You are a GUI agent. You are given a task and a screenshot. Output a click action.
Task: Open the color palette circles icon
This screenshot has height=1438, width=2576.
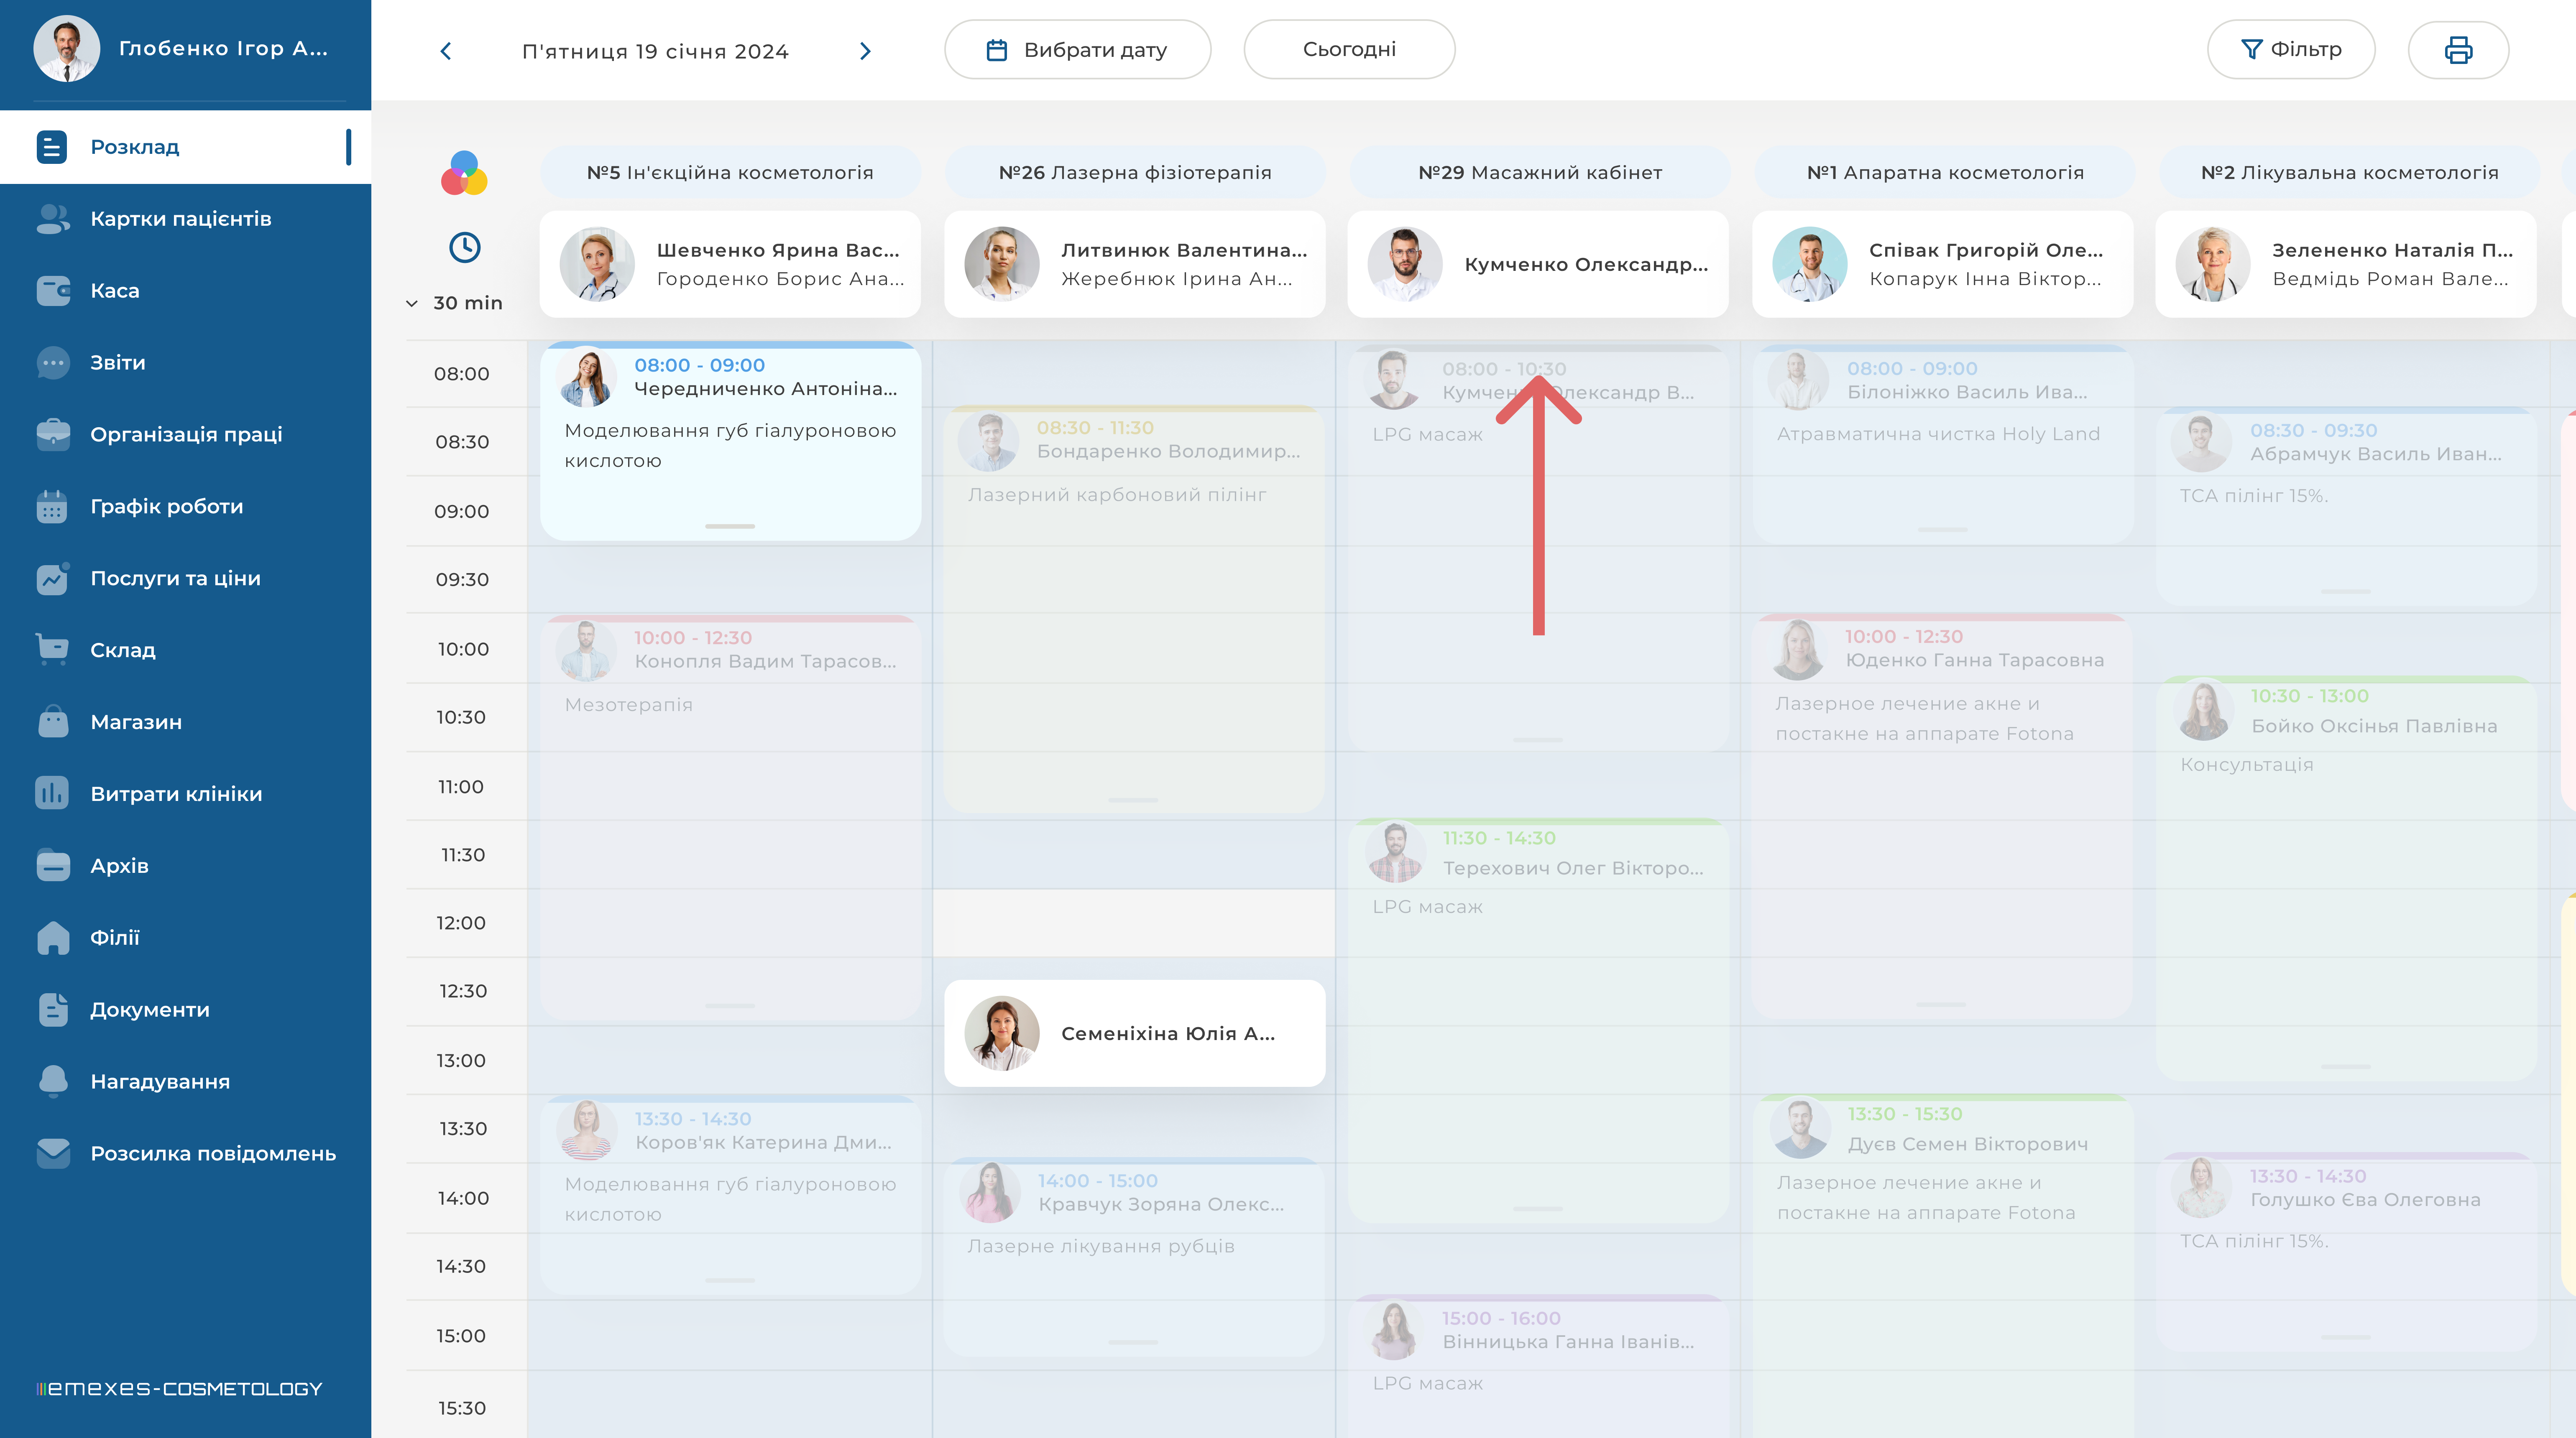click(x=464, y=174)
